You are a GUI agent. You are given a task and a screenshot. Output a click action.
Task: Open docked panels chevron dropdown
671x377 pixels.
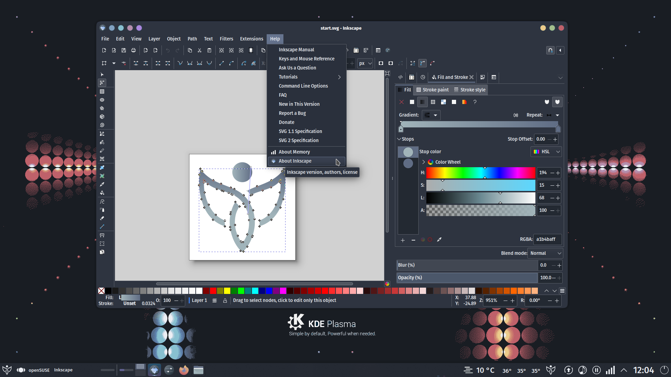tap(560, 77)
